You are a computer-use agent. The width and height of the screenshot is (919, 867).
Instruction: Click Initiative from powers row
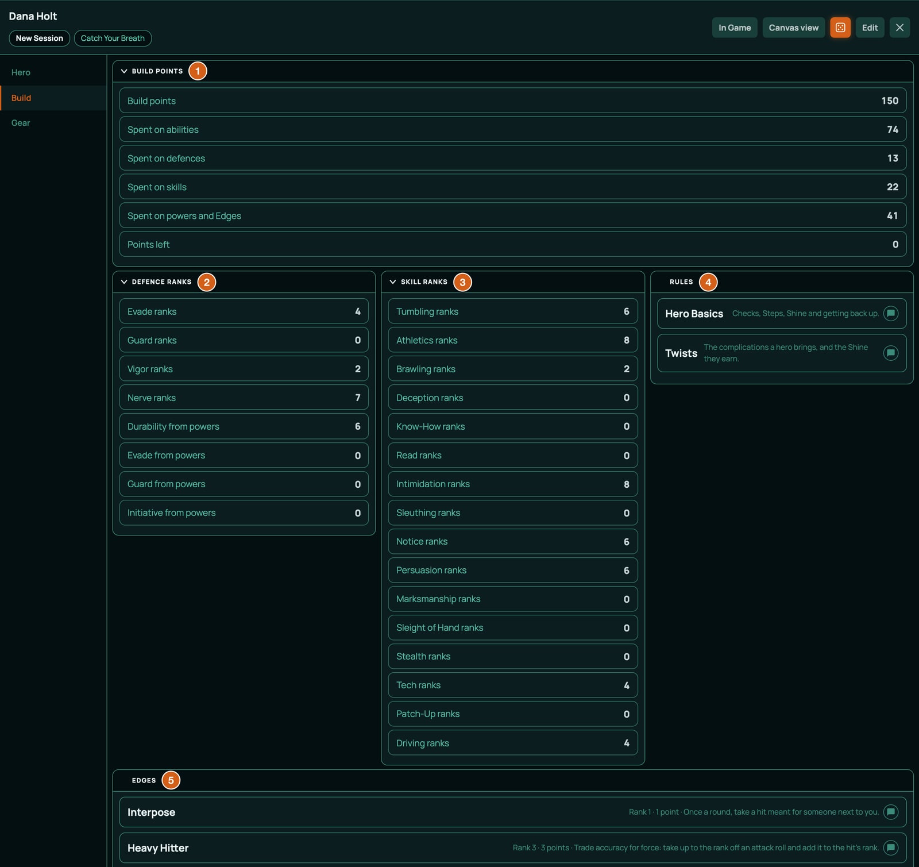tap(244, 513)
